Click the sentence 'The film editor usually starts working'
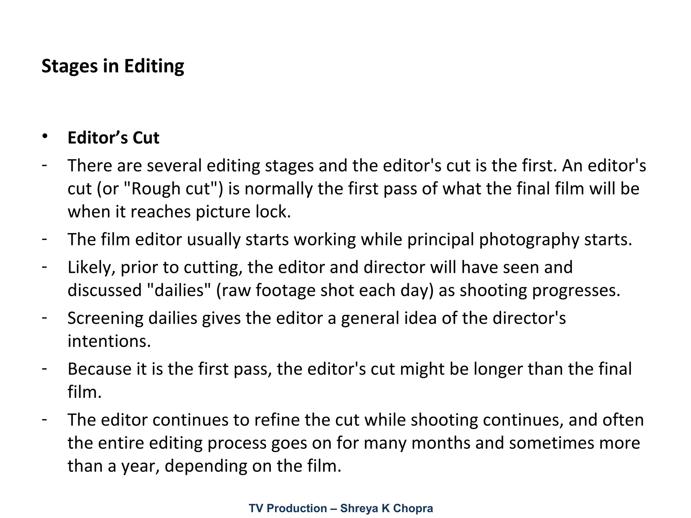The width and height of the screenshot is (691, 518). click(x=350, y=239)
